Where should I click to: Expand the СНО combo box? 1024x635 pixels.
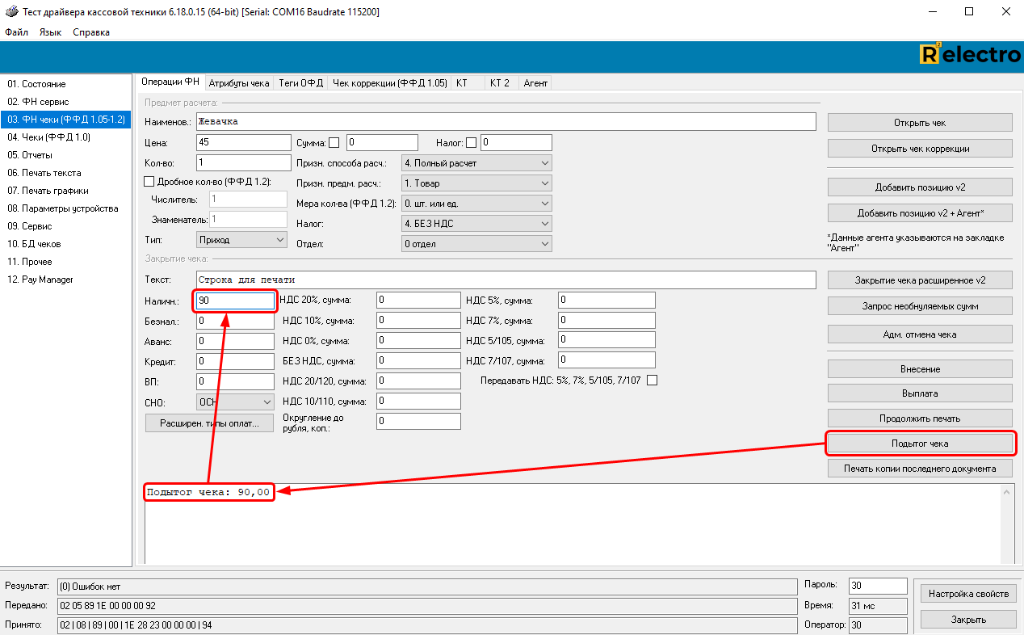[x=235, y=402]
